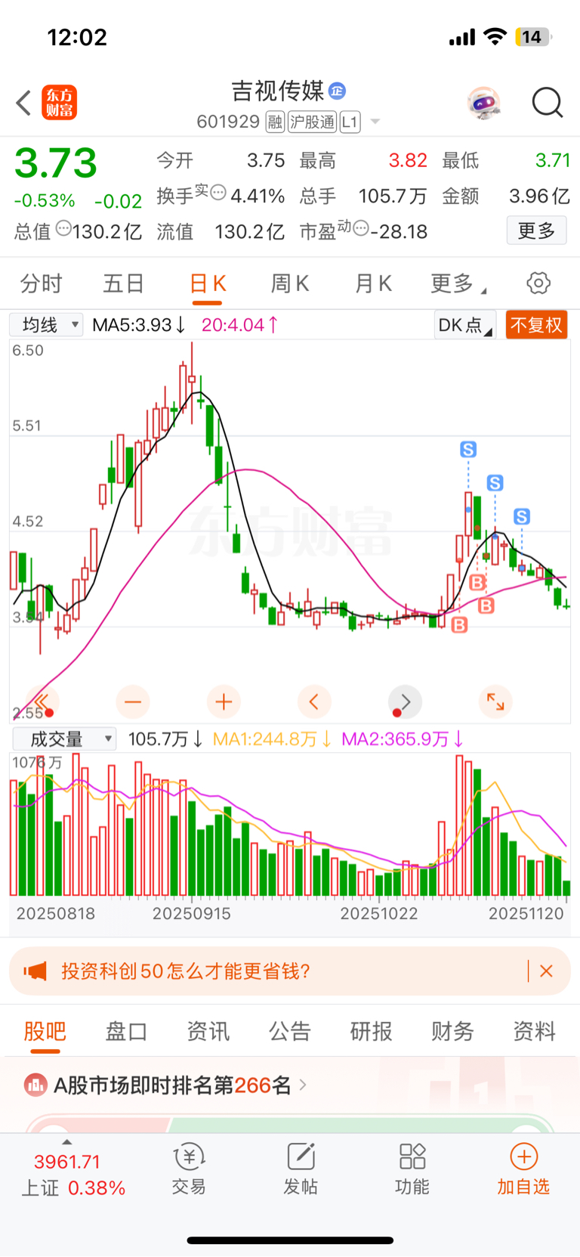This screenshot has height=1257, width=580.
Task: Expand chart to fullscreen icon
Action: pyautogui.click(x=495, y=702)
